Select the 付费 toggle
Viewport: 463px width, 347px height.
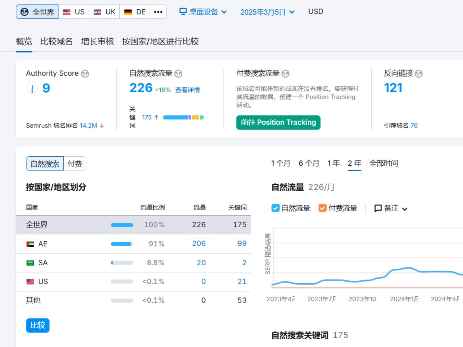coord(75,164)
